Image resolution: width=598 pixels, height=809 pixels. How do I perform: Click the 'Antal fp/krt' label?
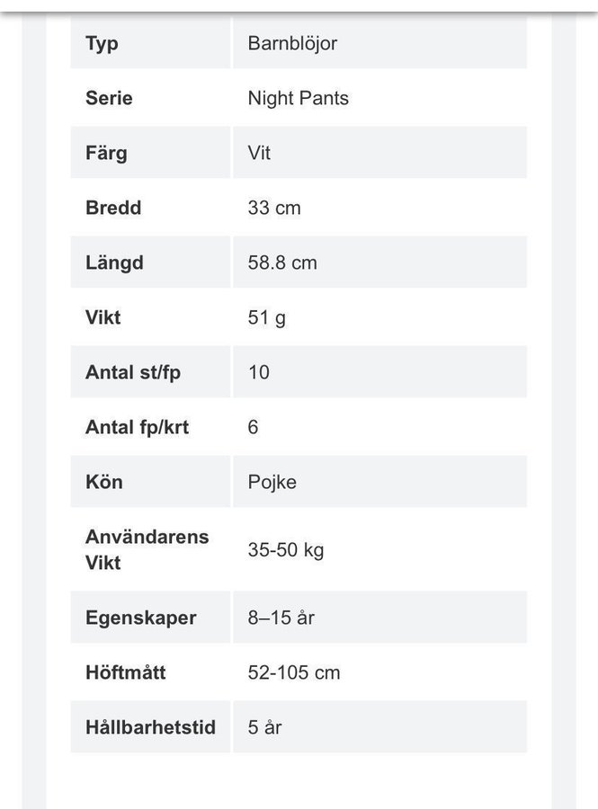click(x=137, y=427)
